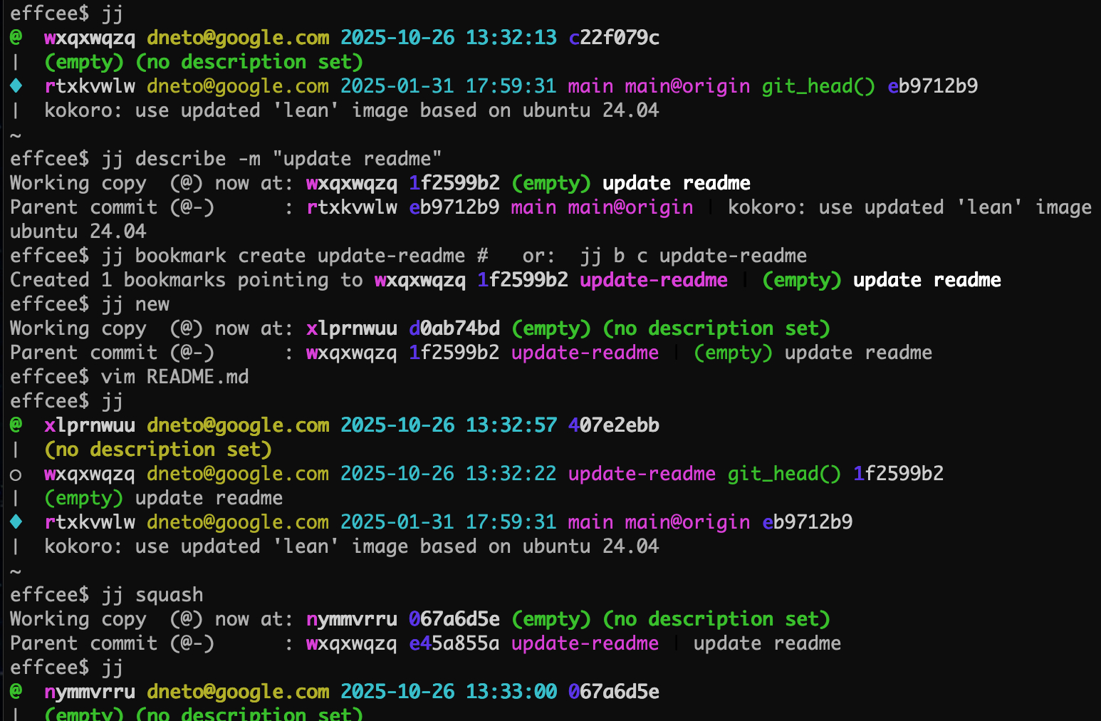1101x721 pixels.
Task: Click the timestamp 2025-10-26 13:32:57
Action: [x=448, y=425]
